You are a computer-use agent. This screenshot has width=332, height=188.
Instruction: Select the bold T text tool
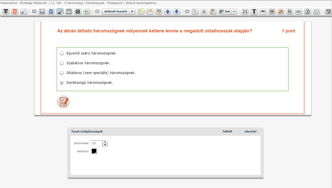(x=254, y=11)
